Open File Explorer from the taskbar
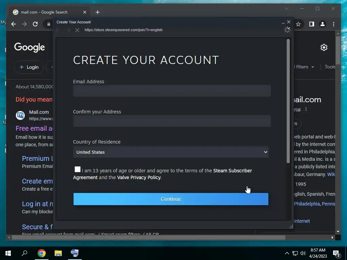Image resolution: width=347 pixels, height=260 pixels. click(58, 253)
